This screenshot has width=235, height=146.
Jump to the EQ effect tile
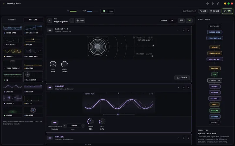12,77
